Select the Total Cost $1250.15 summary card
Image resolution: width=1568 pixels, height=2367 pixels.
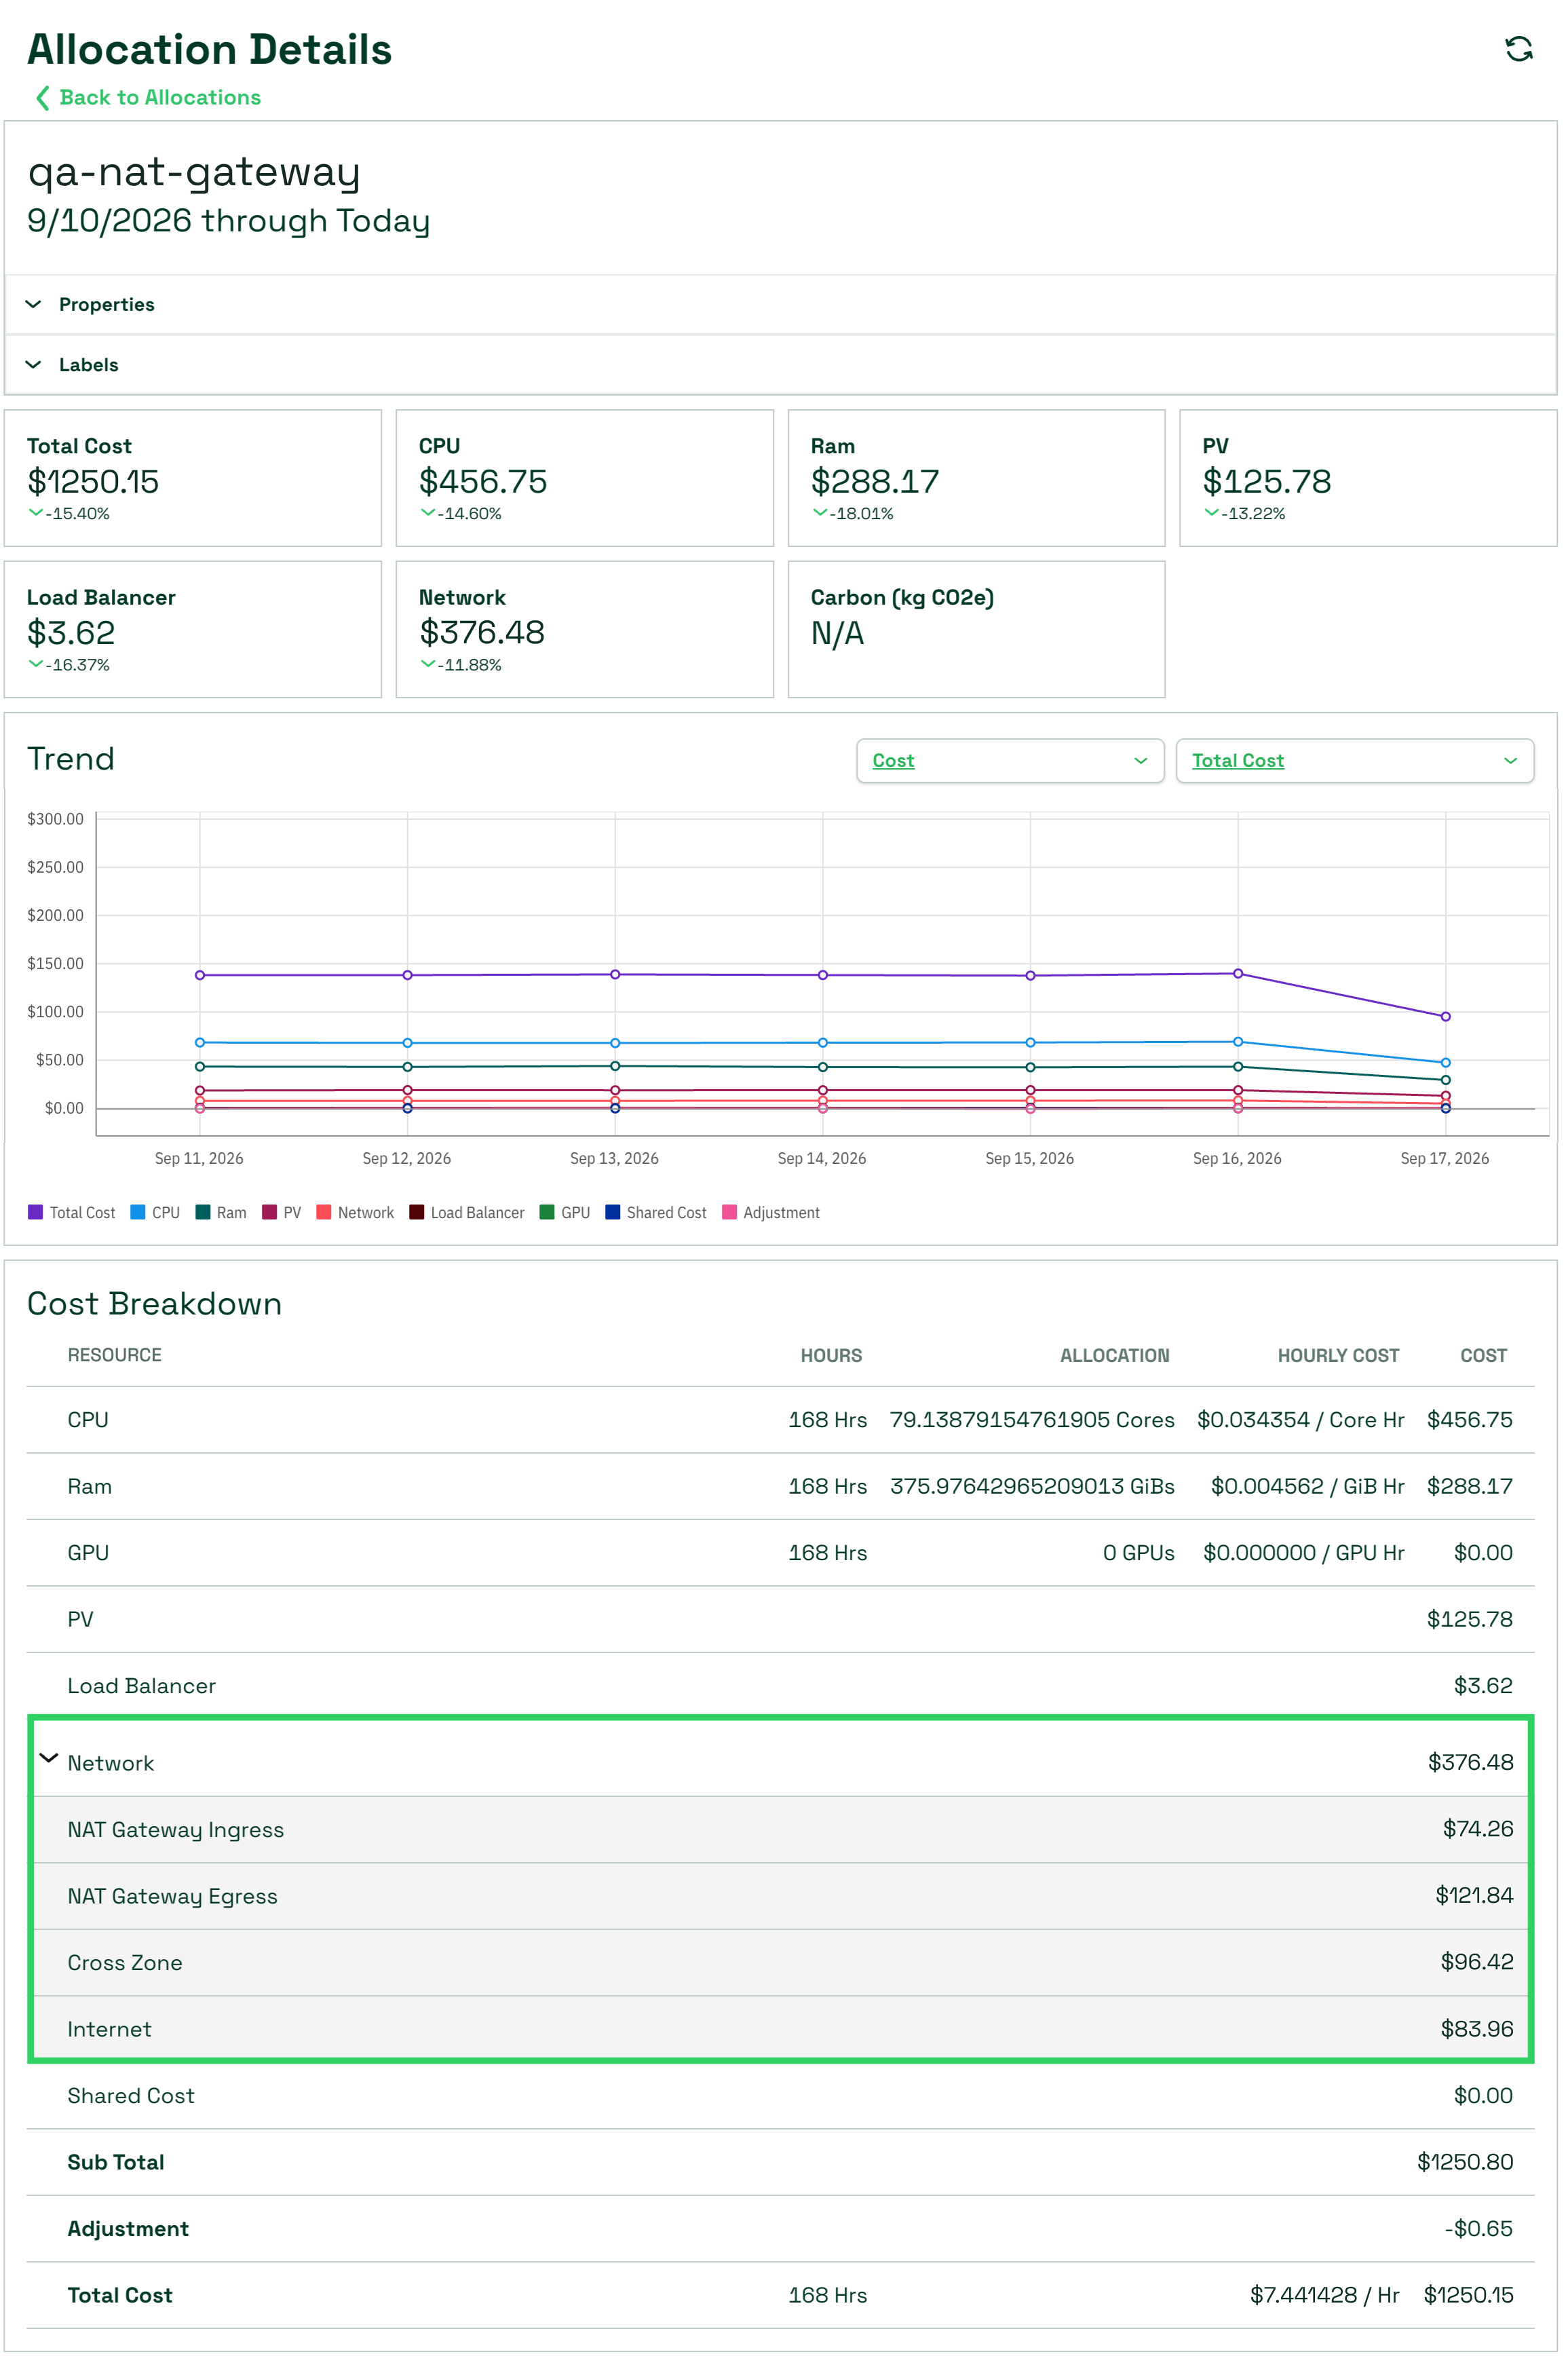(x=193, y=478)
